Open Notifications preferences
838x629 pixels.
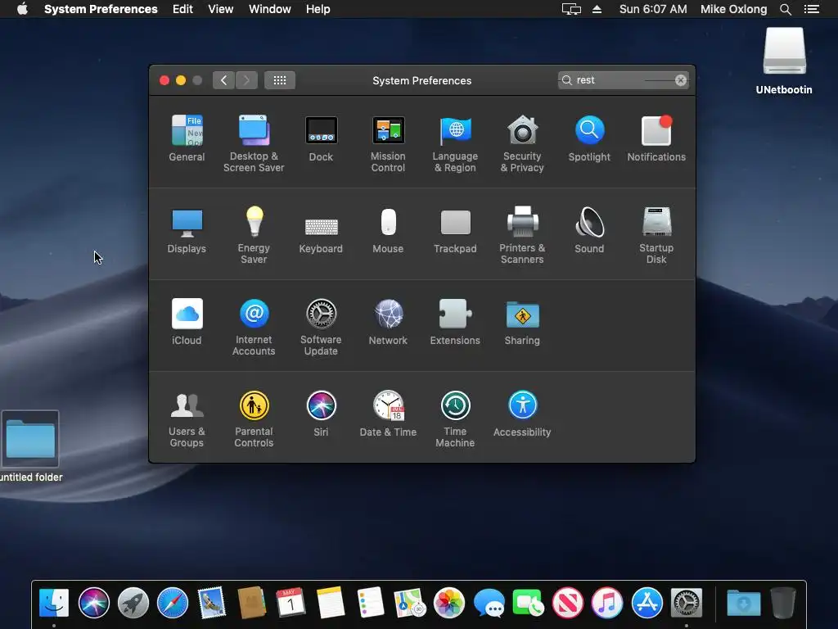656,138
